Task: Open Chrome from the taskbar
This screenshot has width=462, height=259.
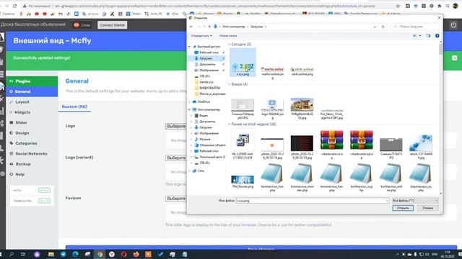Action: tap(100, 254)
